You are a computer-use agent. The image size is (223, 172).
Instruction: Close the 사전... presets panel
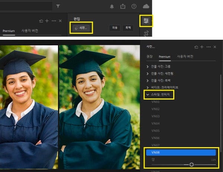pos(215,47)
